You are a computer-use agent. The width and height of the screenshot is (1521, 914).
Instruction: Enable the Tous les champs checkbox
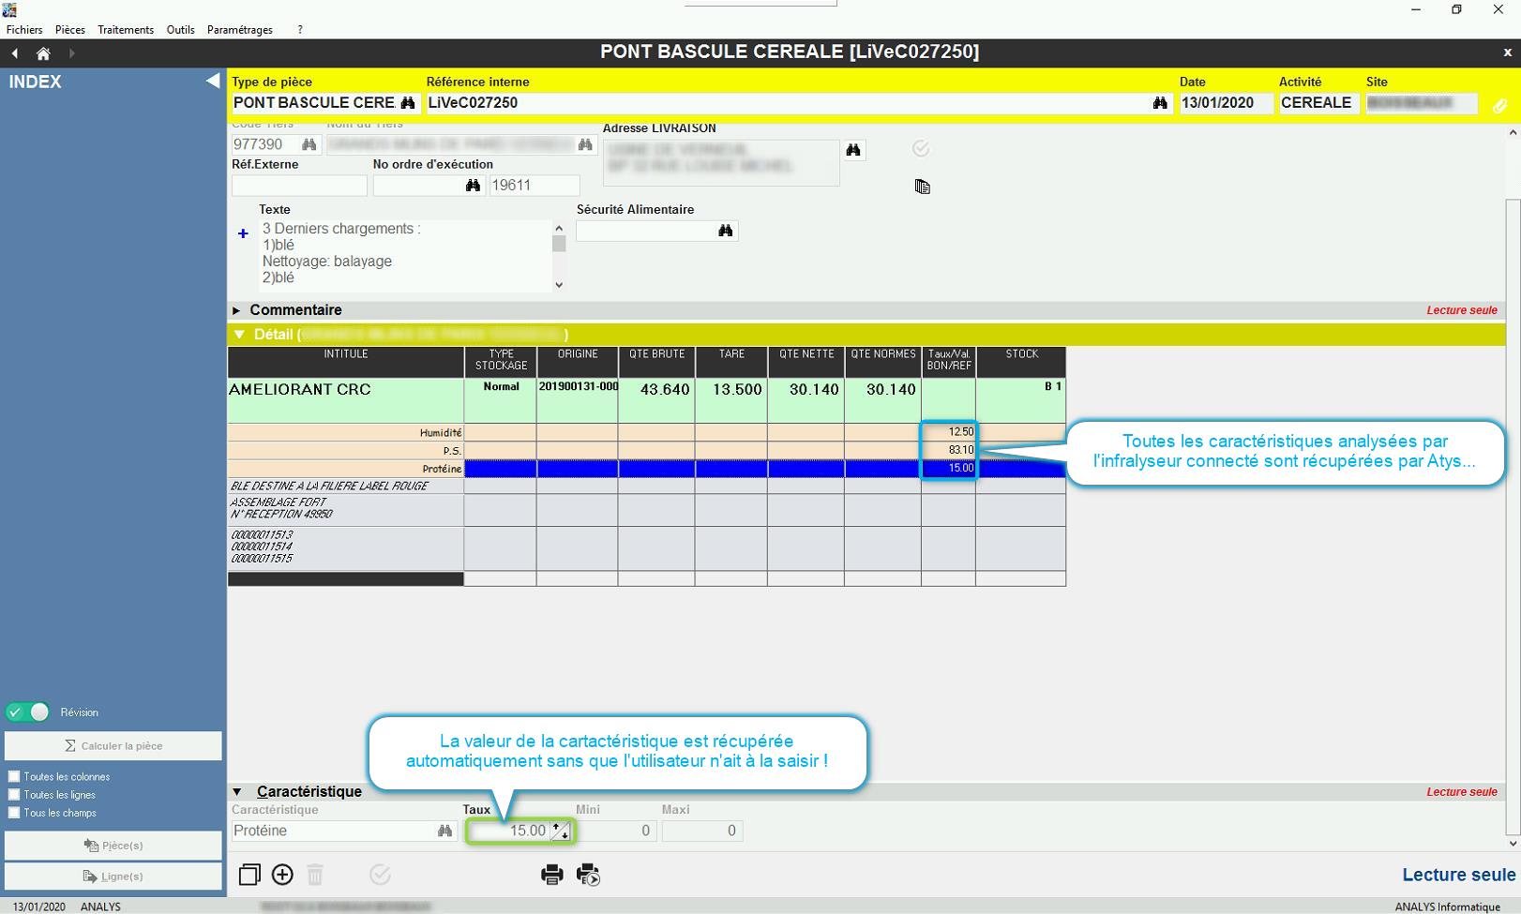[14, 813]
